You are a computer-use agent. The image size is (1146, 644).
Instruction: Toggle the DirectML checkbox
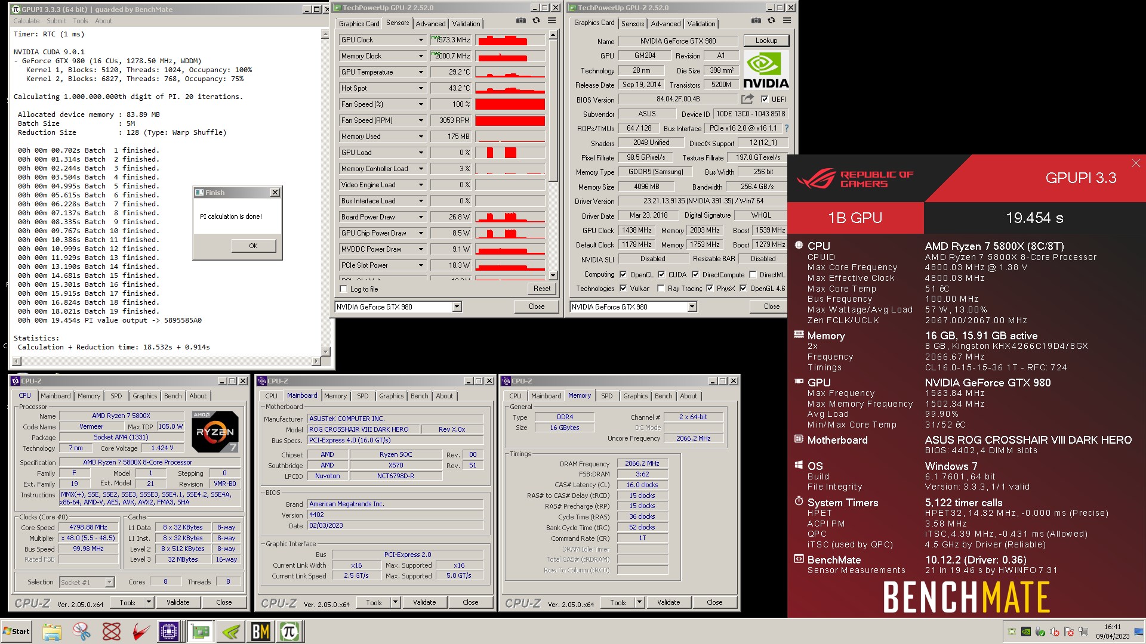753,275
